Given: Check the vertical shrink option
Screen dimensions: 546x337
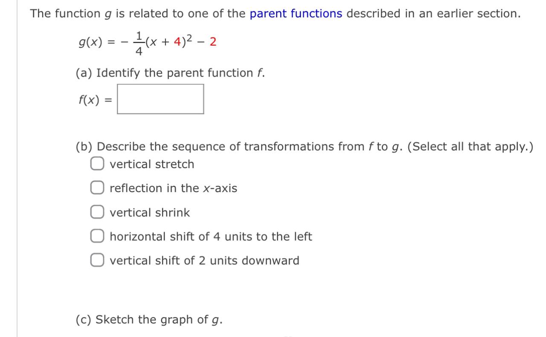Looking at the screenshot, I should point(97,211).
